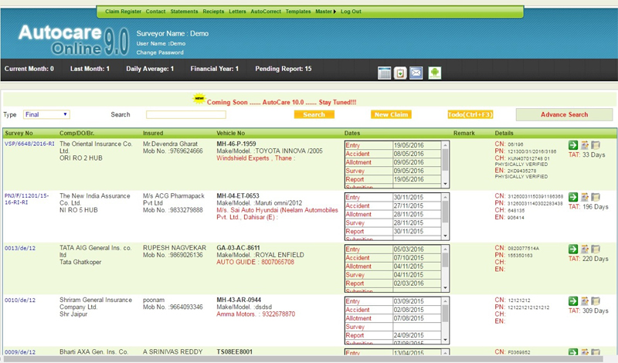Viewport: 618px width, 363px height.
Task: Click Windshield Experts, Thane text
Action: (256, 158)
